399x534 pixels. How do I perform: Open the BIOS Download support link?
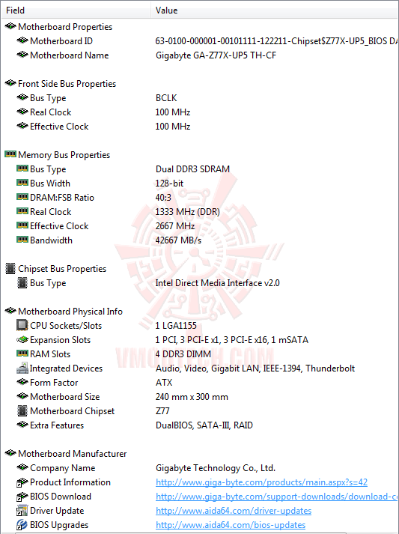pyautogui.click(x=277, y=497)
